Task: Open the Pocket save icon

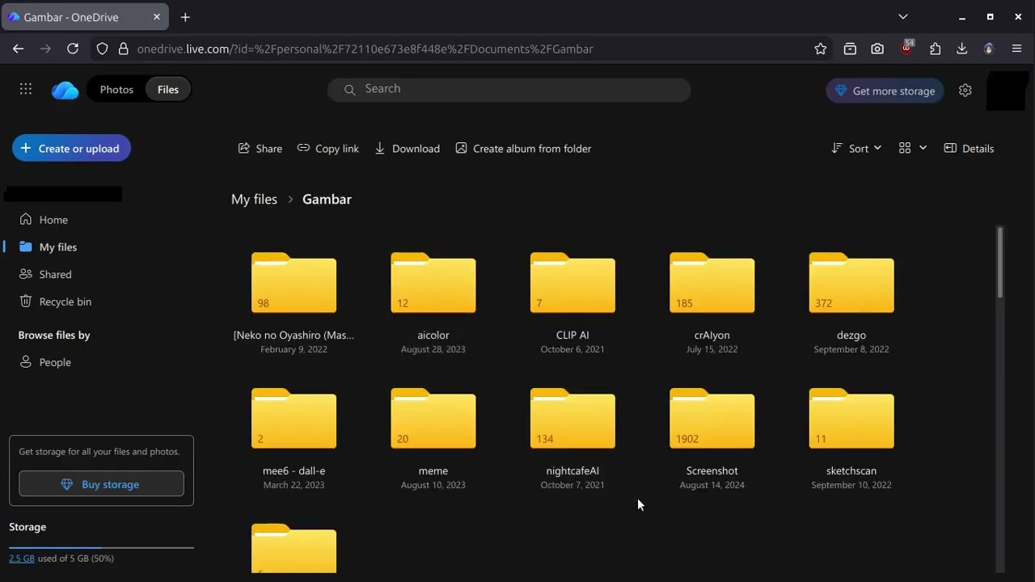Action: [x=850, y=48]
